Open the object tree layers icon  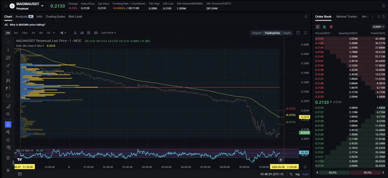(x=8, y=170)
